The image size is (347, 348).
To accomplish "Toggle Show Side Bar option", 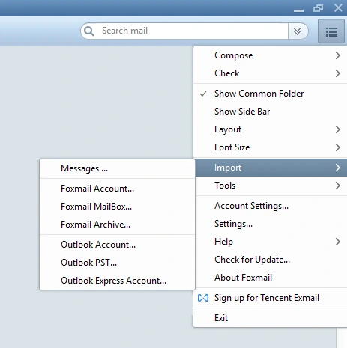I will pos(270,112).
